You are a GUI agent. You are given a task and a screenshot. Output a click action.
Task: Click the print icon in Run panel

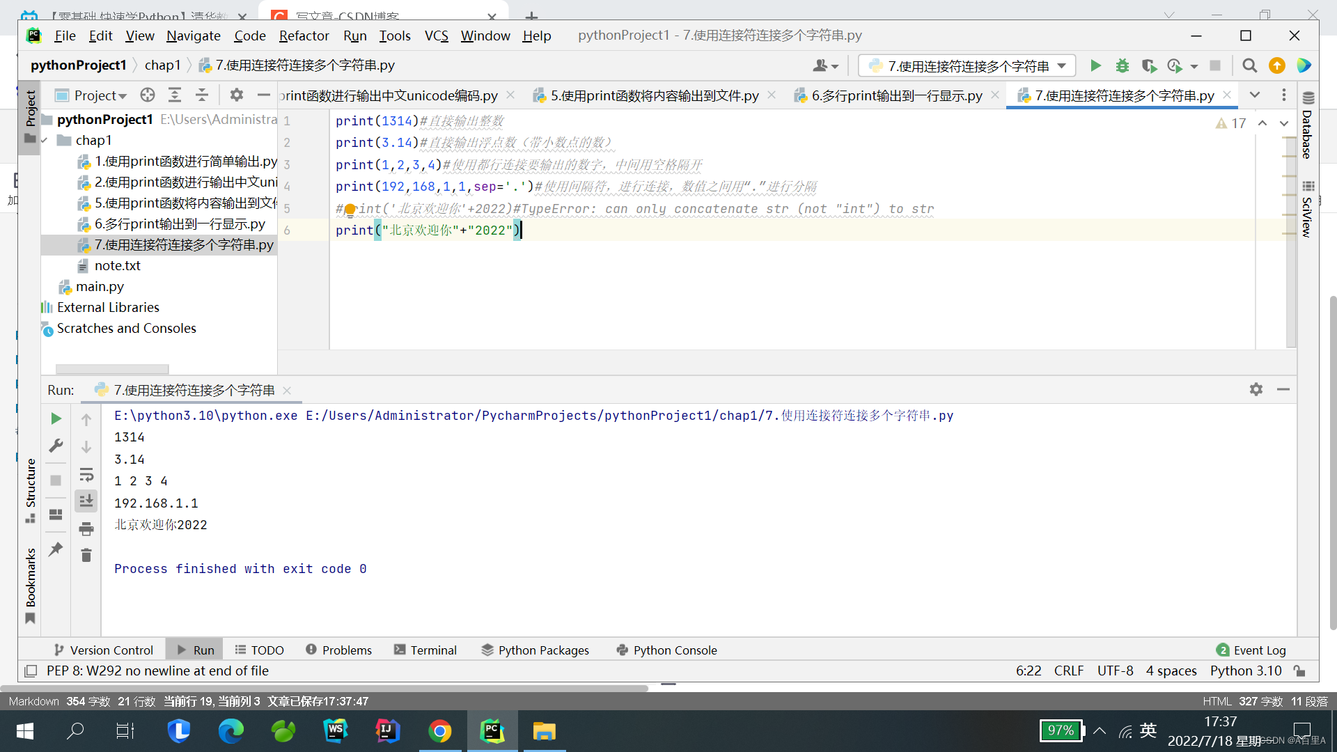tap(86, 529)
